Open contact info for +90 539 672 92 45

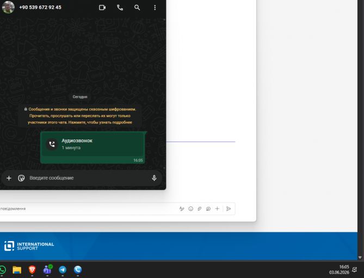[x=40, y=8]
